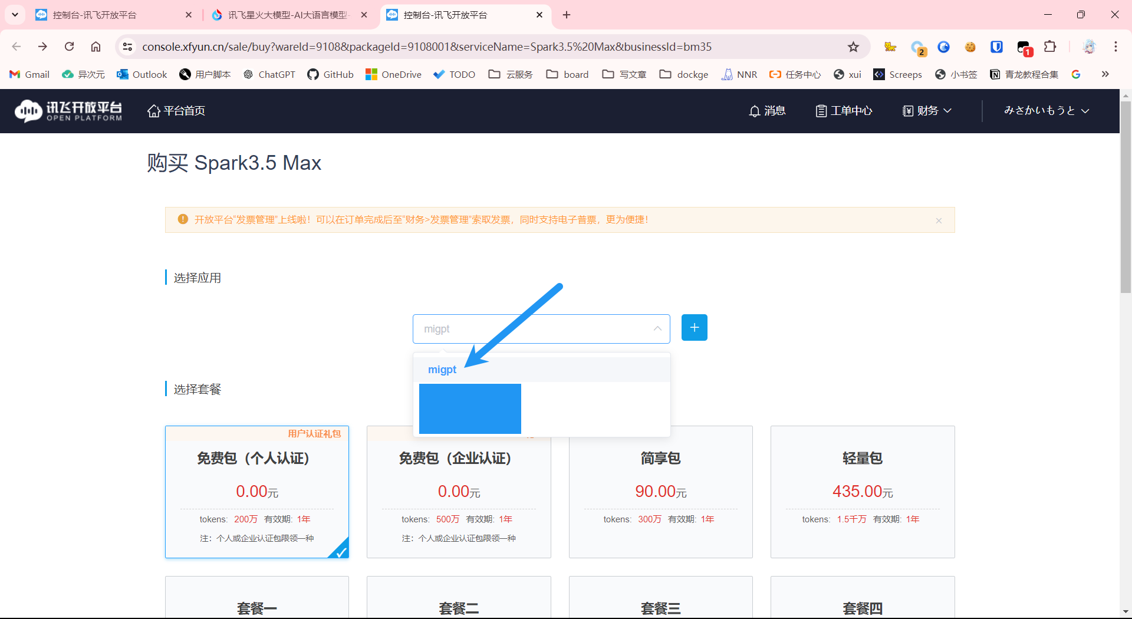This screenshot has height=619, width=1132.
Task: Collapse the migpt application select box
Action: point(657,329)
